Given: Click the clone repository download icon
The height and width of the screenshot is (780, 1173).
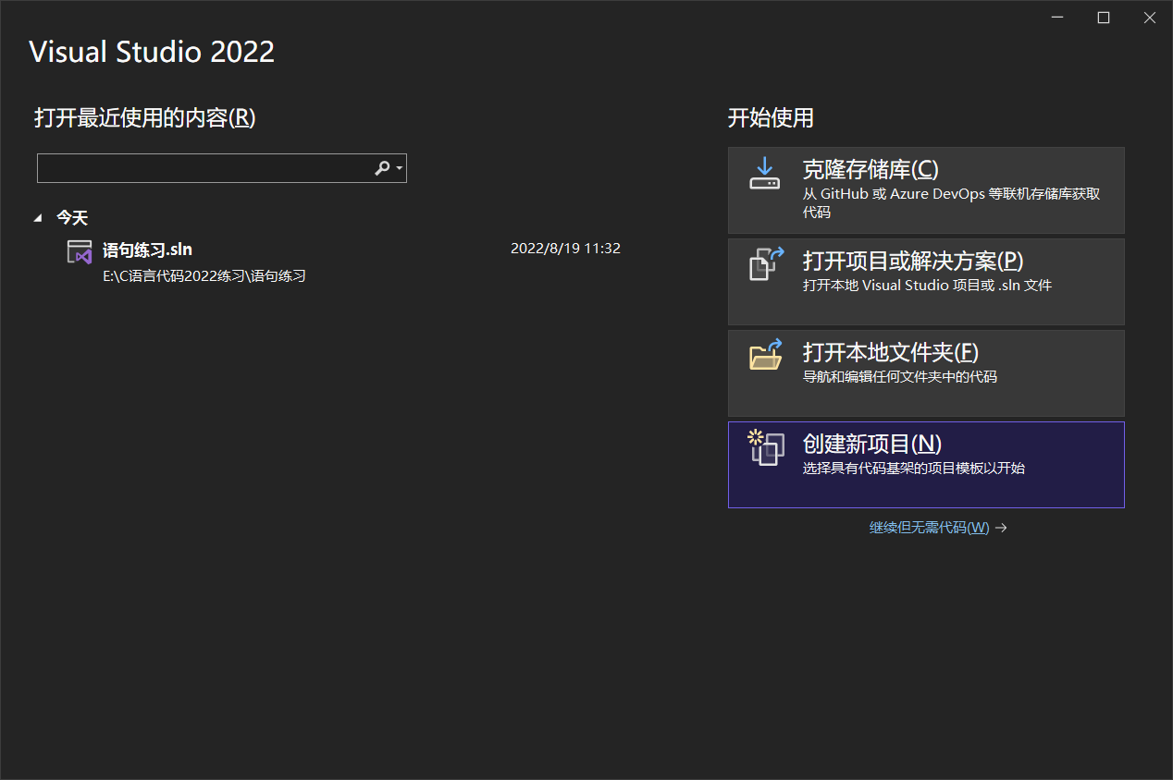Looking at the screenshot, I should [765, 174].
